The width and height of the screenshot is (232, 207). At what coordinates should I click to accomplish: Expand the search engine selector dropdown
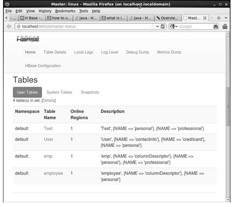tap(174, 26)
